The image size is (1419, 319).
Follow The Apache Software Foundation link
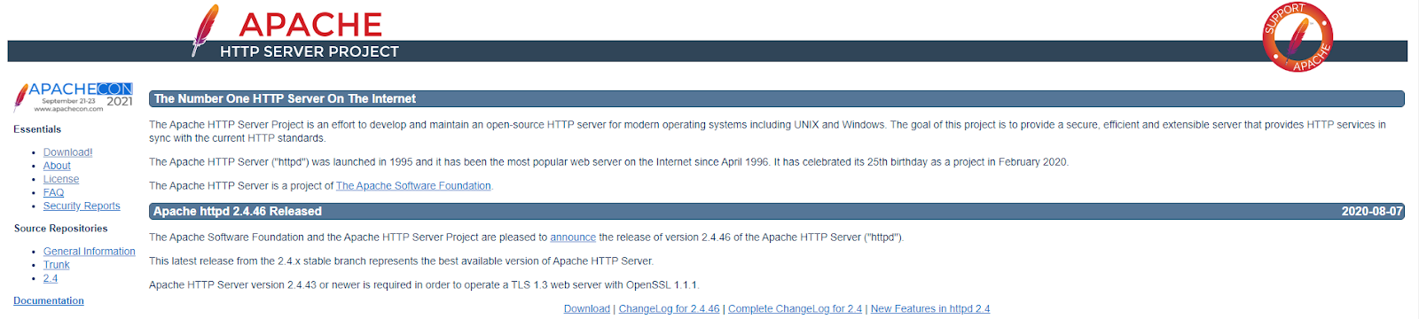413,186
